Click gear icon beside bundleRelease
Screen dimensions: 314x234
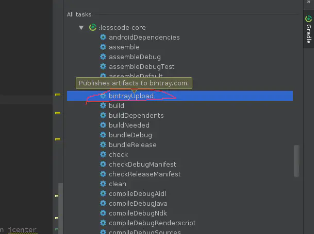[103, 145]
